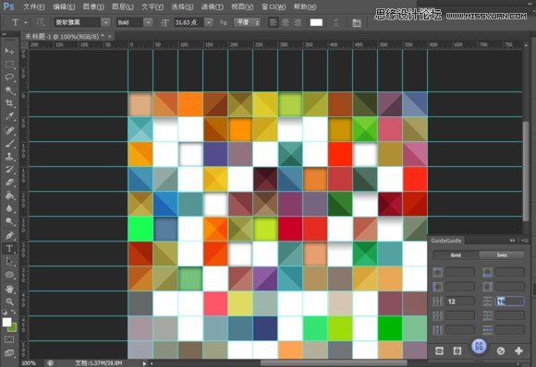This screenshot has height=367, width=536.
Task: Save grid set with plus button
Action: click(518, 351)
